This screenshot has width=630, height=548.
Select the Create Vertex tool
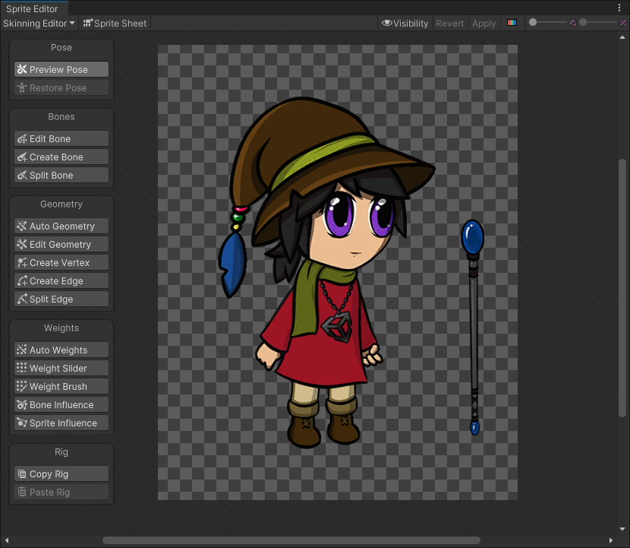pyautogui.click(x=61, y=263)
